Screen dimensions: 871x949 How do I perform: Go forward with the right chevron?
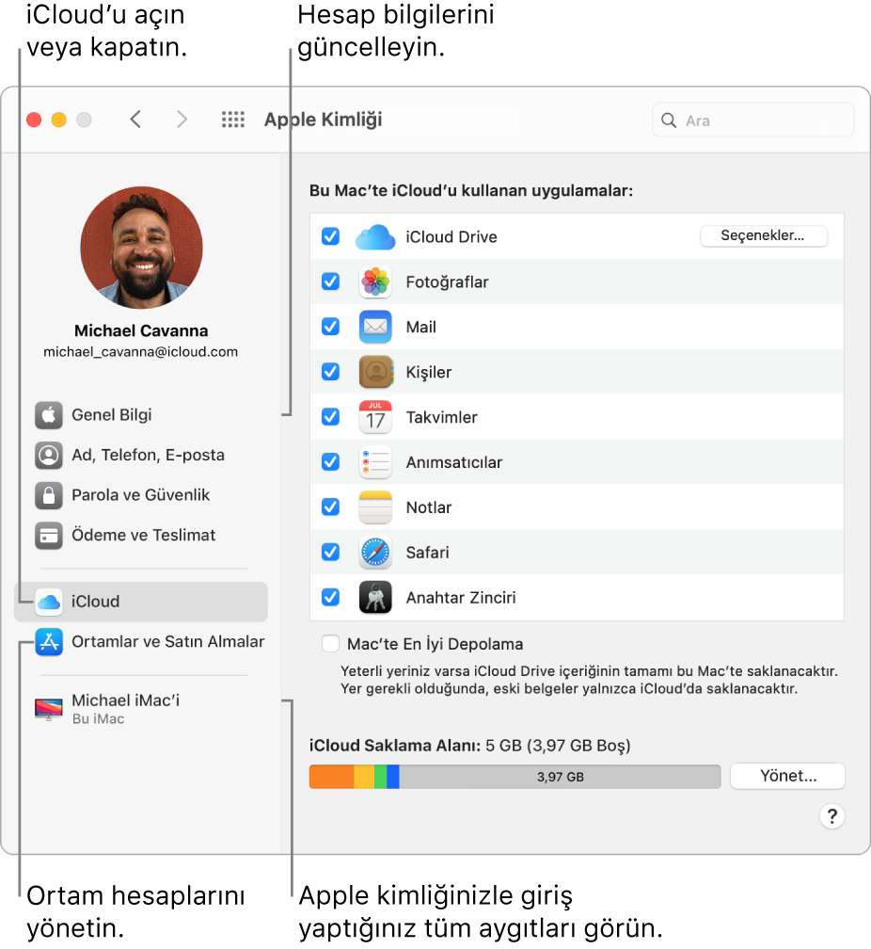[182, 120]
